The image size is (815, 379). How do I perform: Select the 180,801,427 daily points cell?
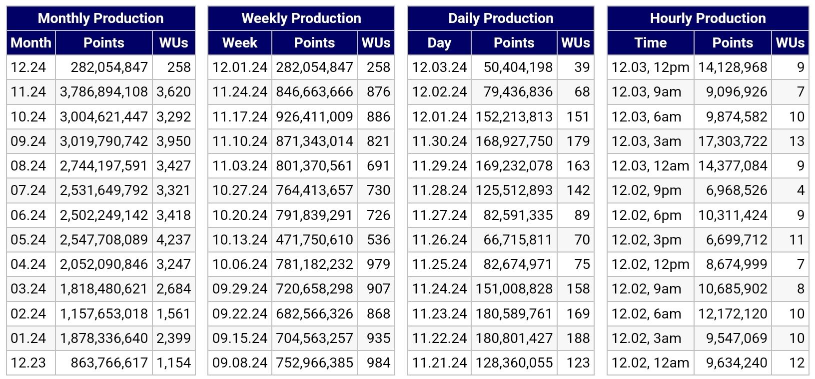pos(514,338)
